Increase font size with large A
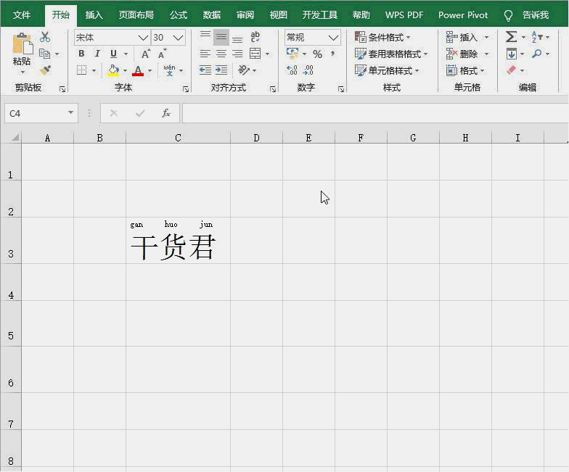The image size is (569, 472). coord(145,54)
